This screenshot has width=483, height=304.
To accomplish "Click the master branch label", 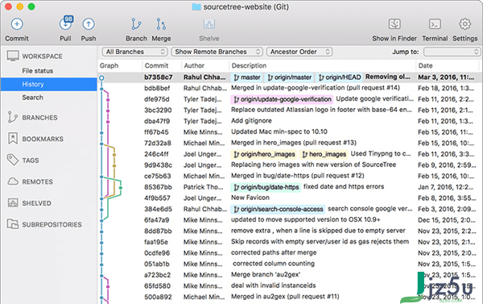I will click(x=246, y=77).
